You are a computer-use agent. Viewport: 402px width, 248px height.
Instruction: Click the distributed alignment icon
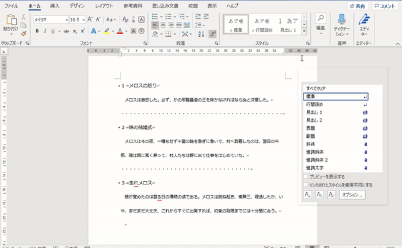tap(187, 25)
